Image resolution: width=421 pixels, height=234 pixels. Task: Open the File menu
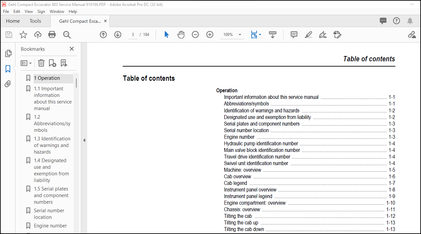pyautogui.click(x=6, y=11)
